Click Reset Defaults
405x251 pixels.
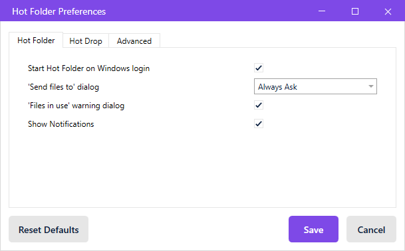[x=49, y=229]
